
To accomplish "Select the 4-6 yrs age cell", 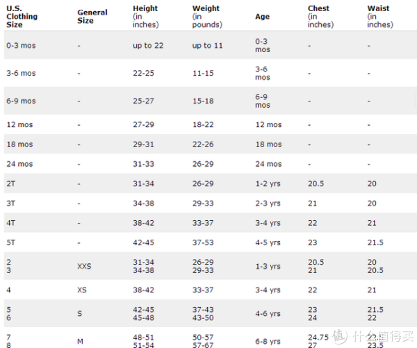I will (268, 313).
